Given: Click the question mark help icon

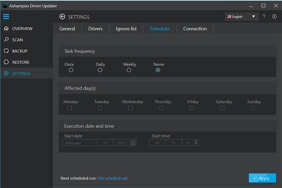Looking at the screenshot, I should coord(264,17).
